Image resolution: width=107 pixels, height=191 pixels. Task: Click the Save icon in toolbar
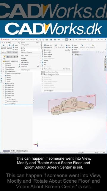pyautogui.click(x=51, y=40)
